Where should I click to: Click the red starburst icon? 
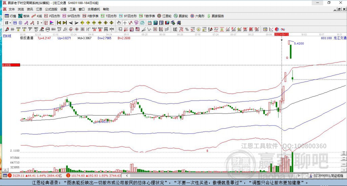pos(77,29)
